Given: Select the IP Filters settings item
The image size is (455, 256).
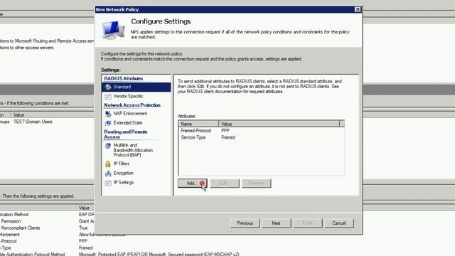Looking at the screenshot, I should point(122,164).
